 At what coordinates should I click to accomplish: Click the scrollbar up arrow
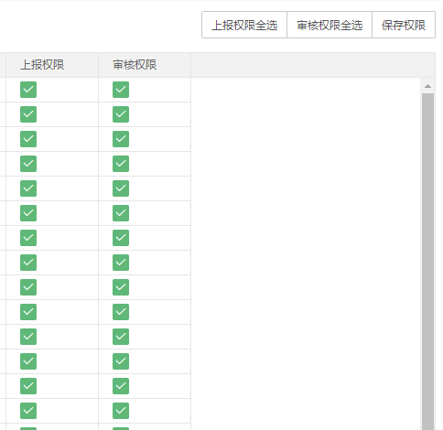click(427, 86)
